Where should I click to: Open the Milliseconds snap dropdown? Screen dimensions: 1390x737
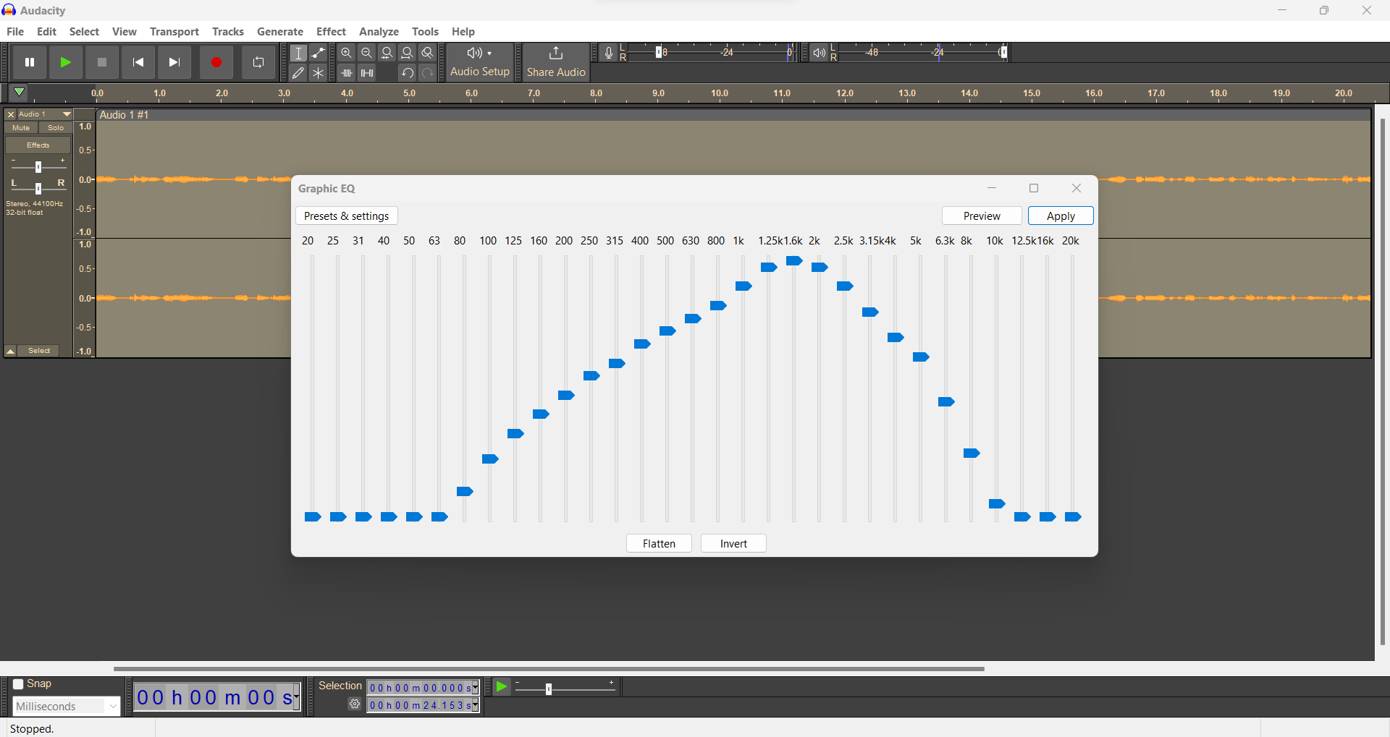tap(66, 707)
